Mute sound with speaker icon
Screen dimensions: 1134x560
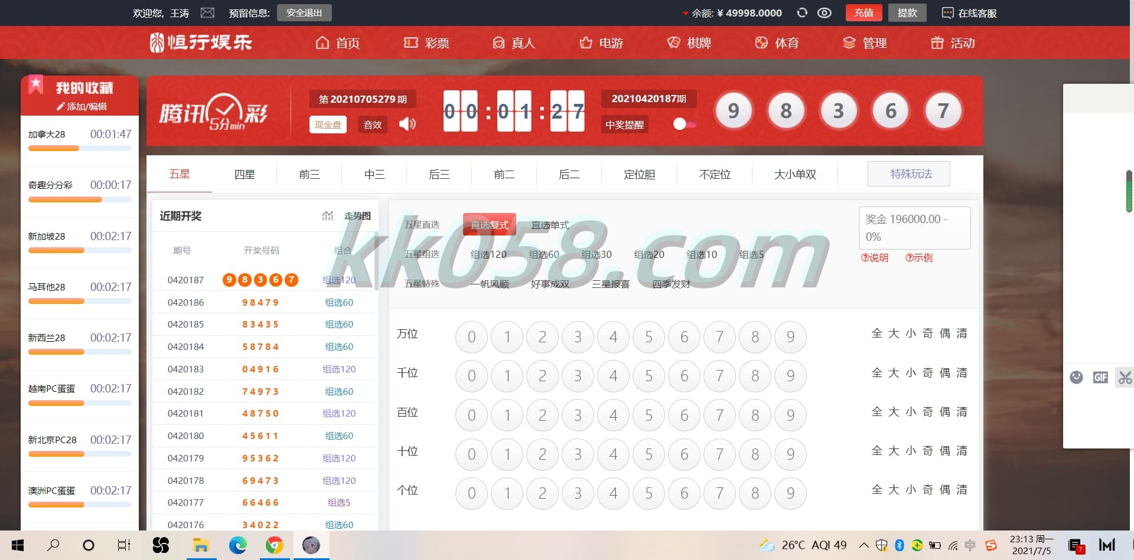408,124
